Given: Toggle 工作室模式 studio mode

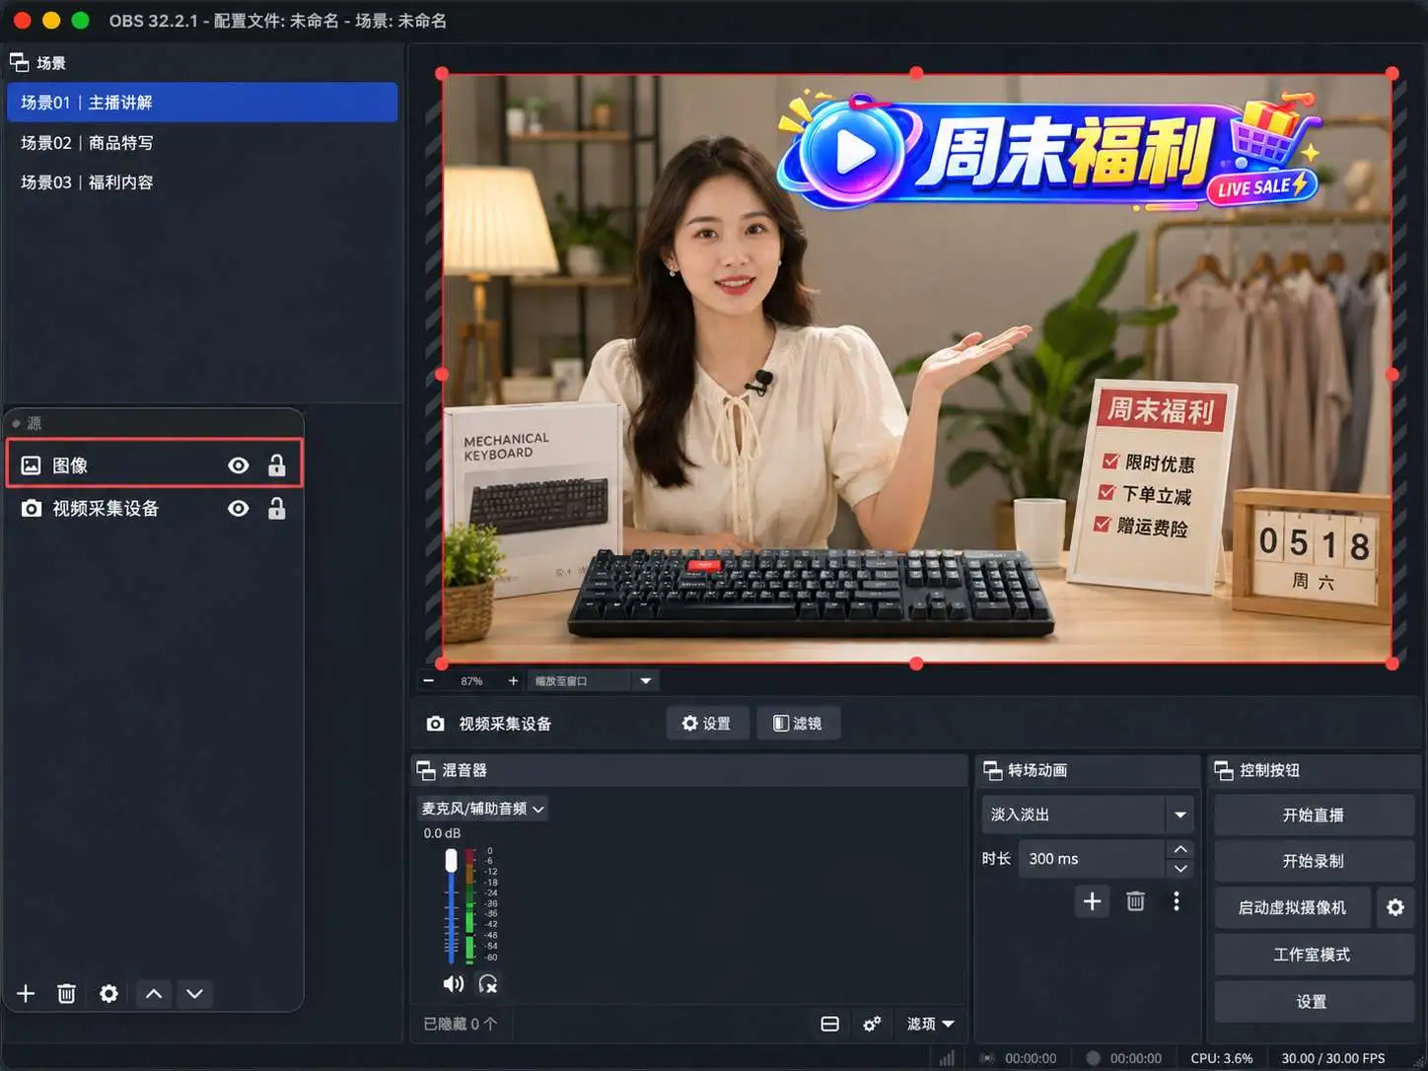Looking at the screenshot, I should (1314, 955).
